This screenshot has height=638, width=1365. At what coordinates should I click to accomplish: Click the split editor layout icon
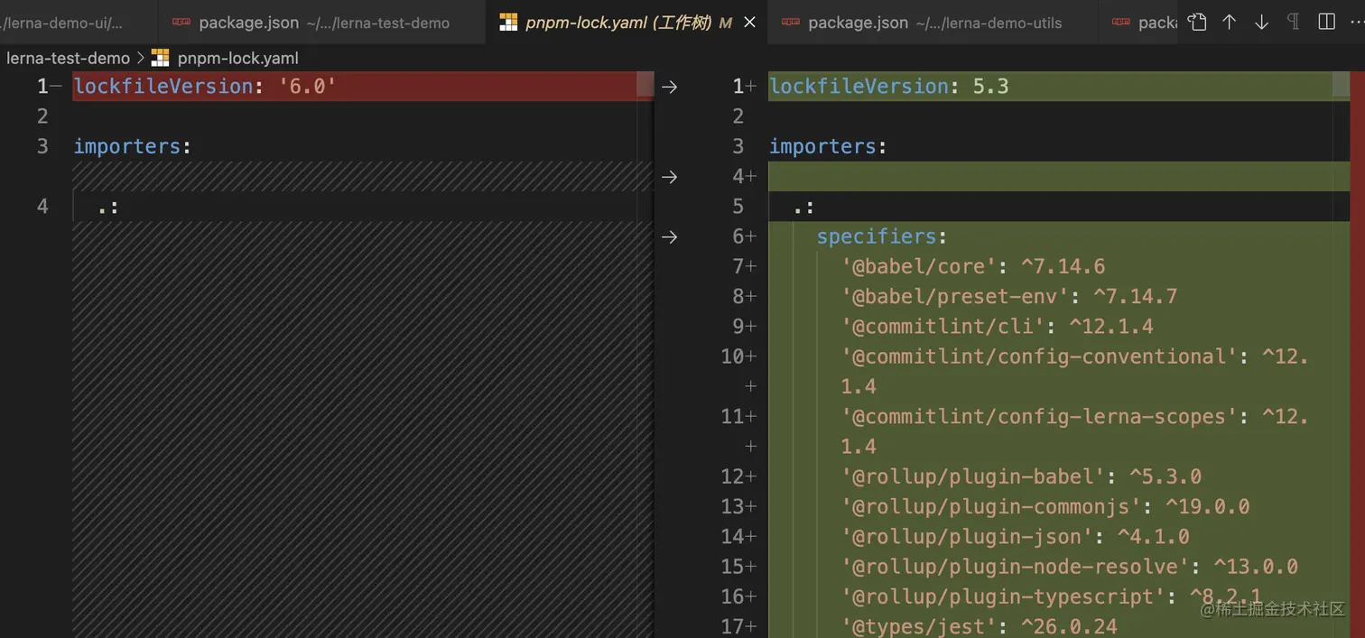(x=1326, y=23)
